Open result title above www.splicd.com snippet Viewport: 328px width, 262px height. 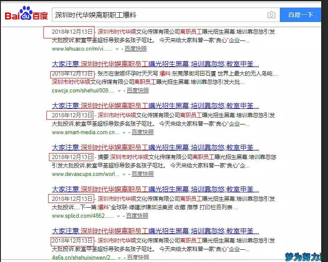(x=155, y=189)
